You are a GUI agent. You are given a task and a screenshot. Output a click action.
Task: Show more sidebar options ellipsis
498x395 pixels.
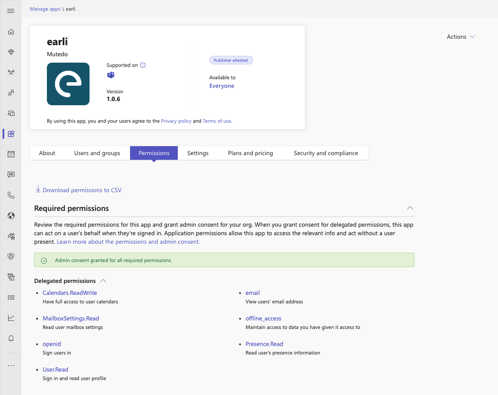[x=11, y=366]
